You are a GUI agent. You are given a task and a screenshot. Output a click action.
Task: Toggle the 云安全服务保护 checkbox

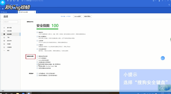pos(37,49)
